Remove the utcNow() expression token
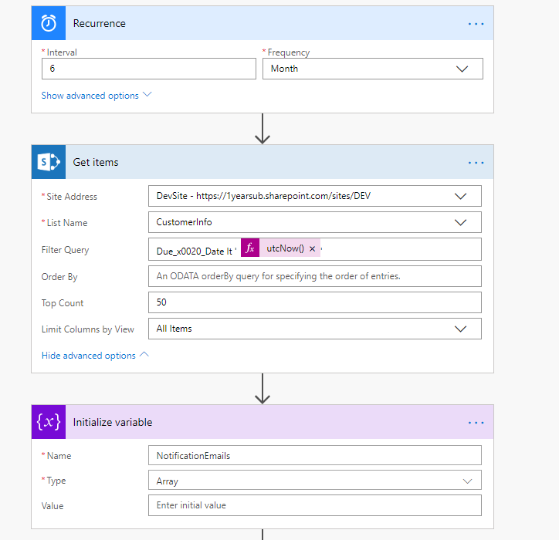559x540 pixels. point(312,249)
